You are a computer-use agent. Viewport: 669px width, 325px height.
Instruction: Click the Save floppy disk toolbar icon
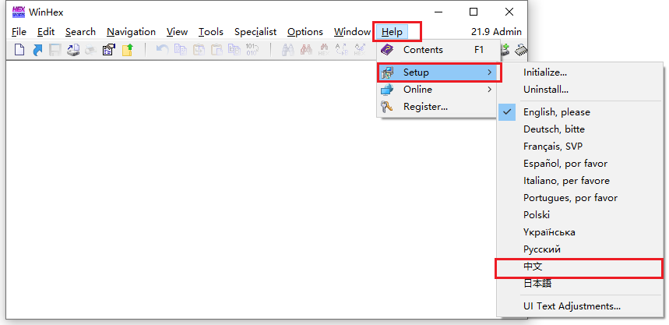(55, 50)
